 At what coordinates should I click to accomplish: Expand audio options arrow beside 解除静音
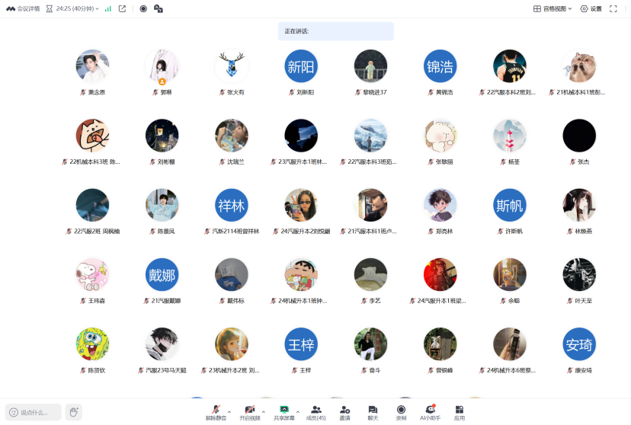click(229, 411)
